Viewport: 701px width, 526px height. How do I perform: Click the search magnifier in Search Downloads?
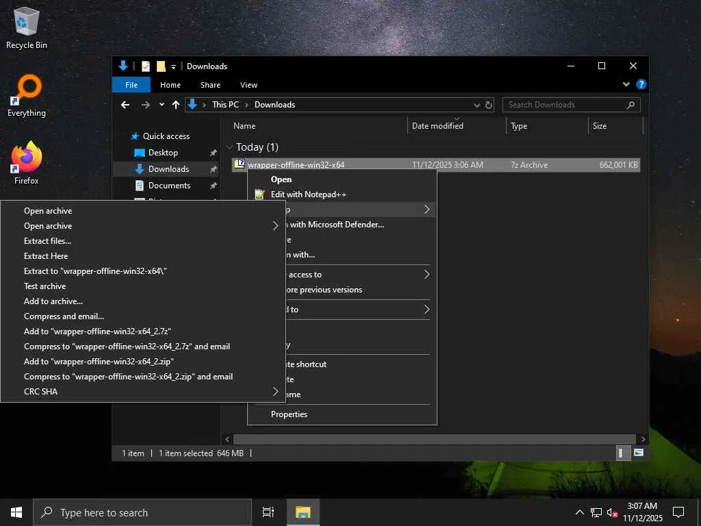click(x=630, y=105)
